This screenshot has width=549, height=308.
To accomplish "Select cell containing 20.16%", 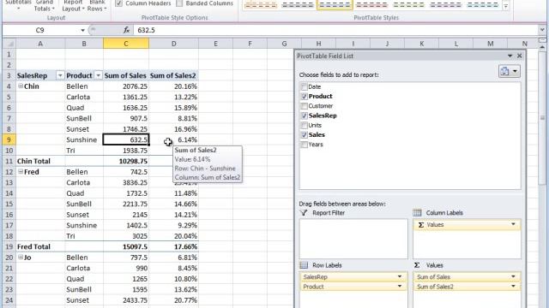I will click(x=173, y=86).
